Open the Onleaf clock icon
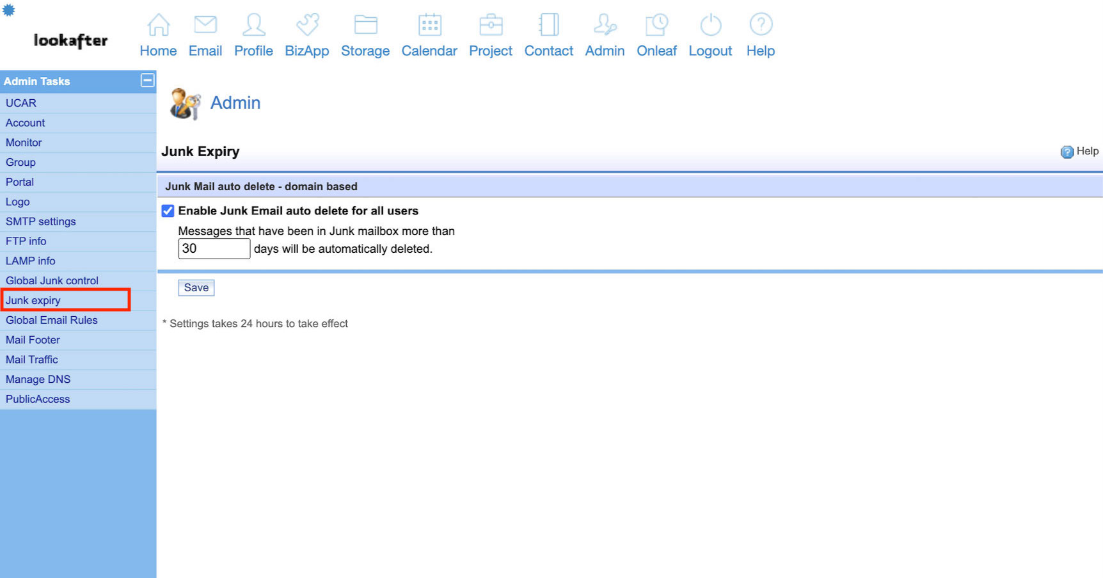 656,25
